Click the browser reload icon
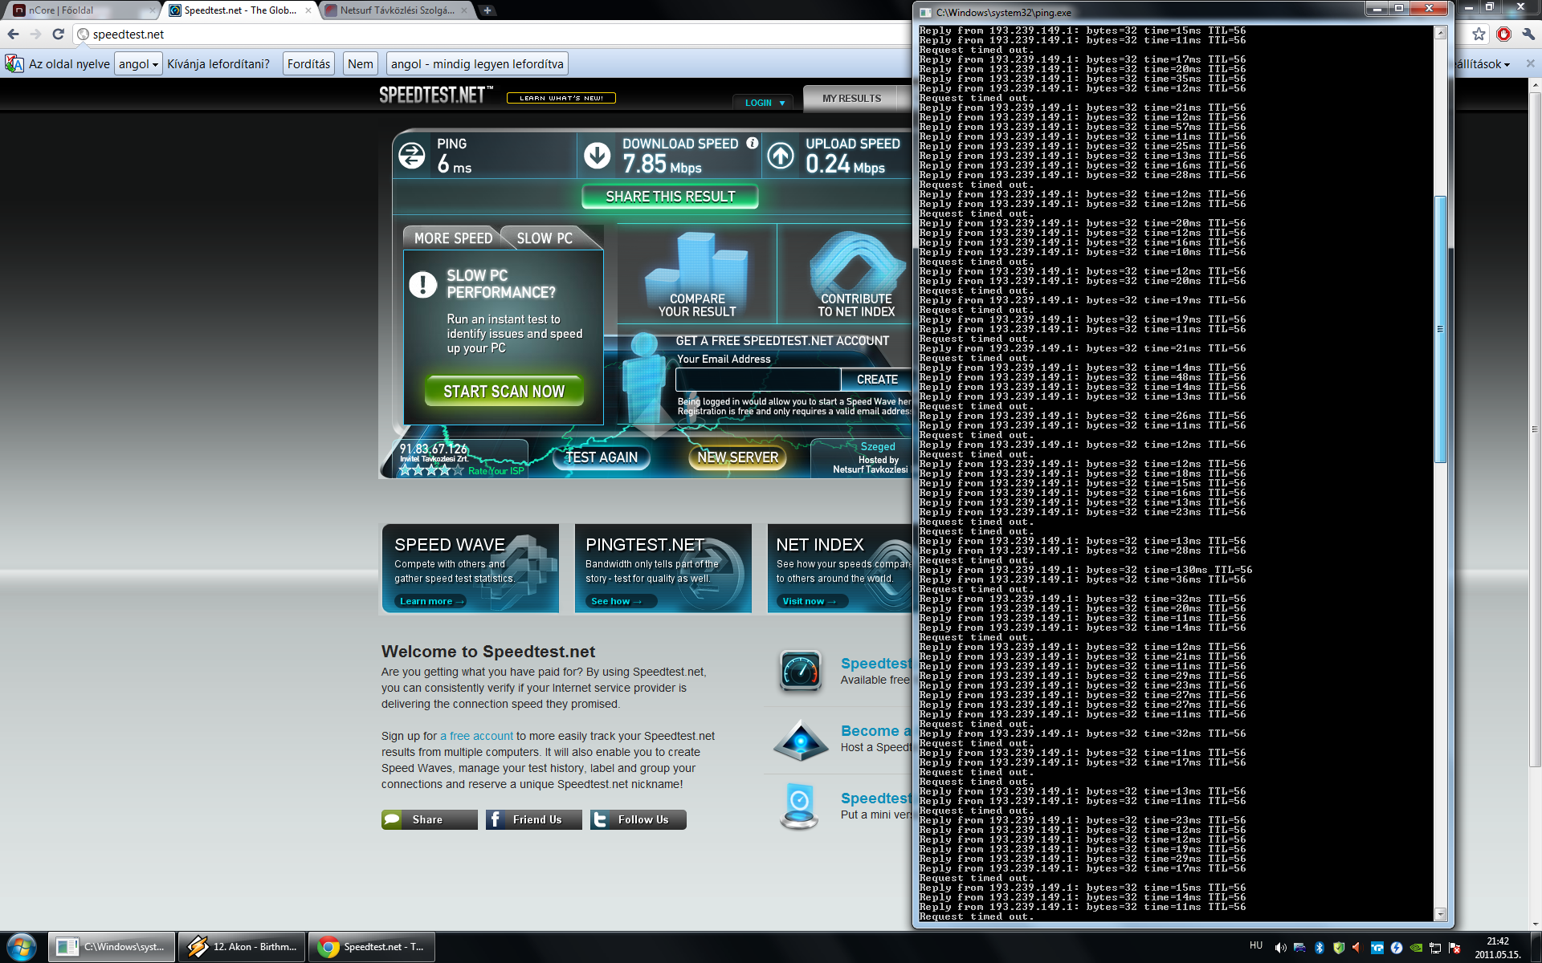Screen dimensions: 1542x963 (x=58, y=34)
